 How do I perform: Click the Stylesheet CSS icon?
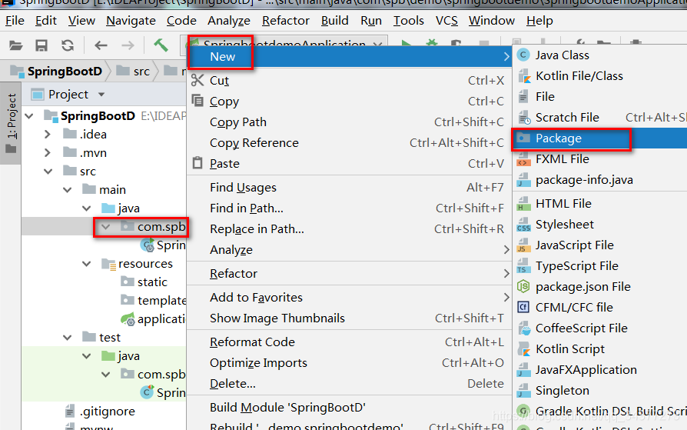[x=523, y=225]
